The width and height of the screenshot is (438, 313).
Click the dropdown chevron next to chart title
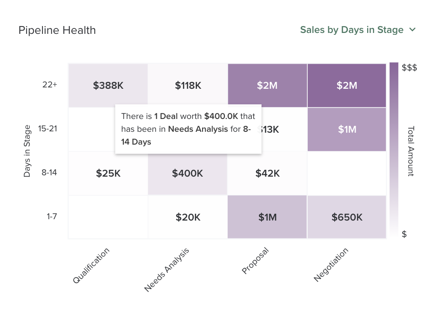pos(413,29)
